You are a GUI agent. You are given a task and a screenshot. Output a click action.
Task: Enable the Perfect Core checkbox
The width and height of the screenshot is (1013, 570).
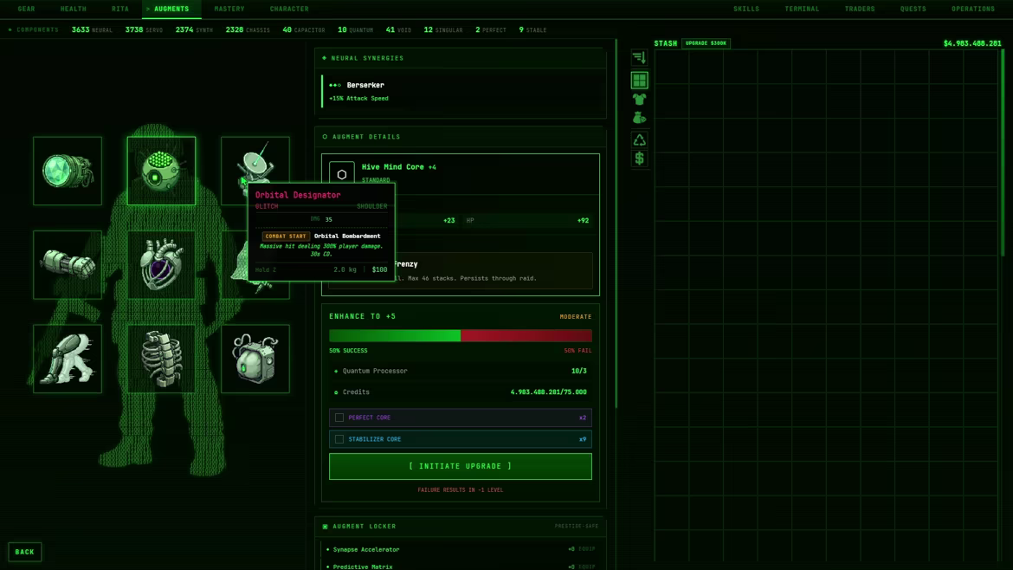[339, 418]
